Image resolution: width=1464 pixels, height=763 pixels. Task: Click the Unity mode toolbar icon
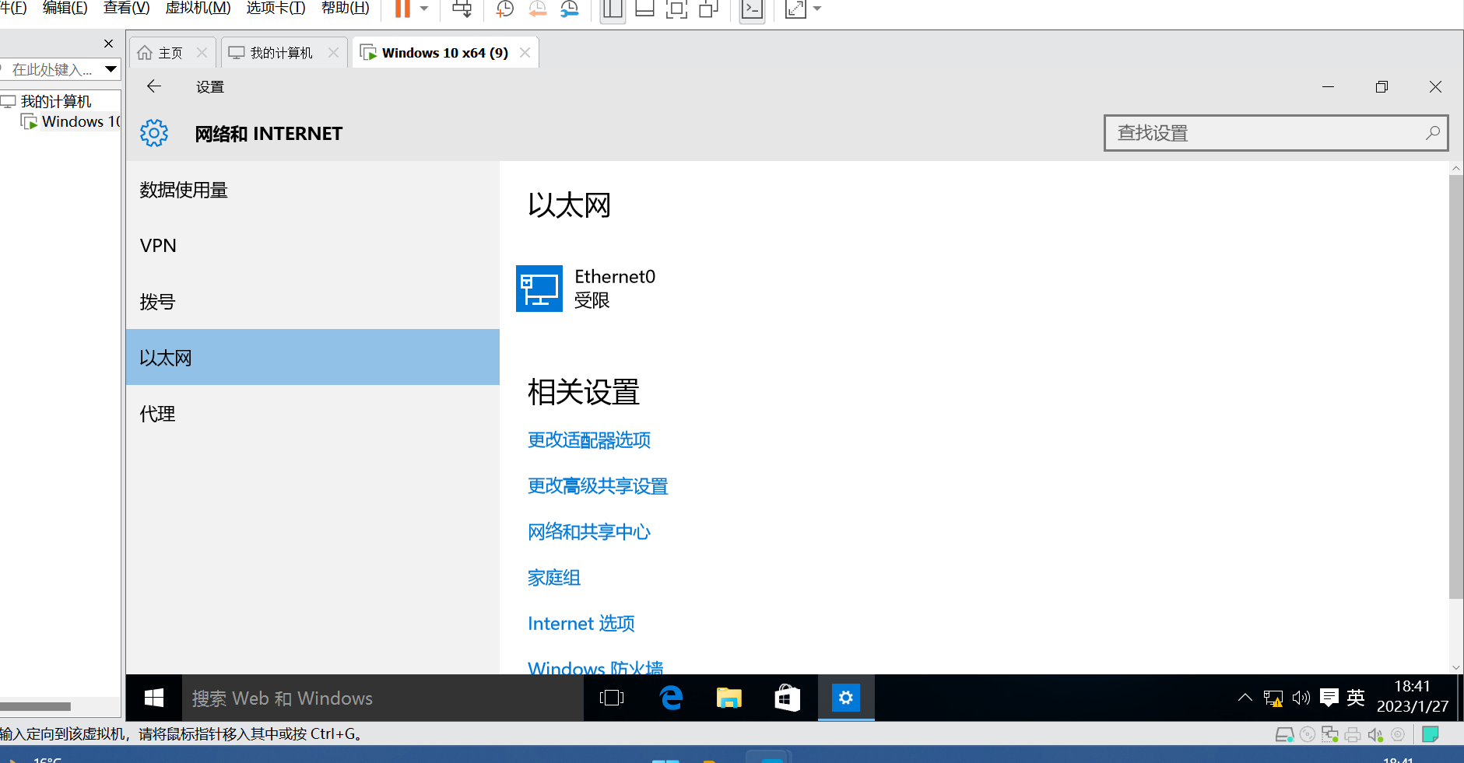[708, 9]
